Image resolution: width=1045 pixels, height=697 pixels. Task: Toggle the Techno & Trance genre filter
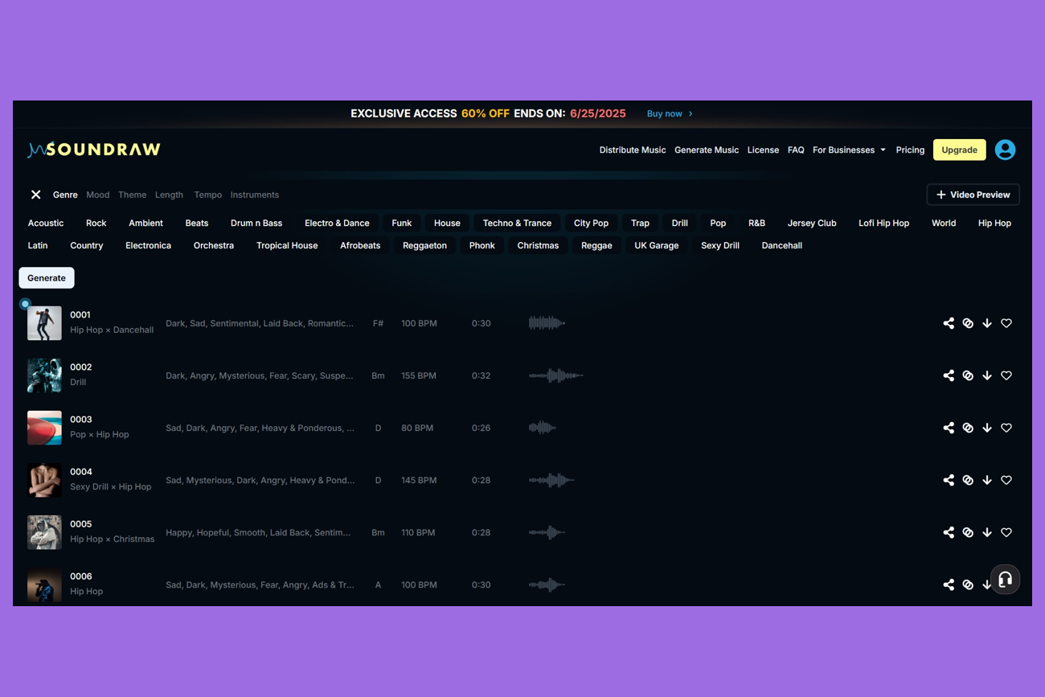pyautogui.click(x=517, y=223)
